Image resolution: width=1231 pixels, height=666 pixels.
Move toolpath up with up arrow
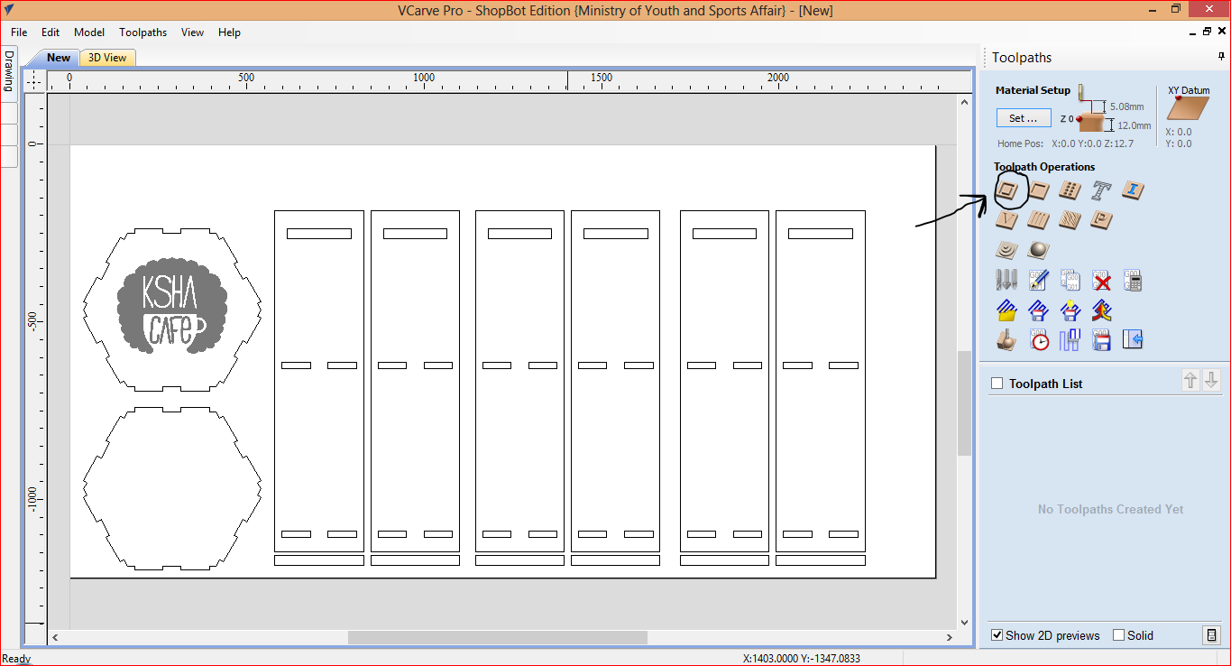tap(1191, 380)
